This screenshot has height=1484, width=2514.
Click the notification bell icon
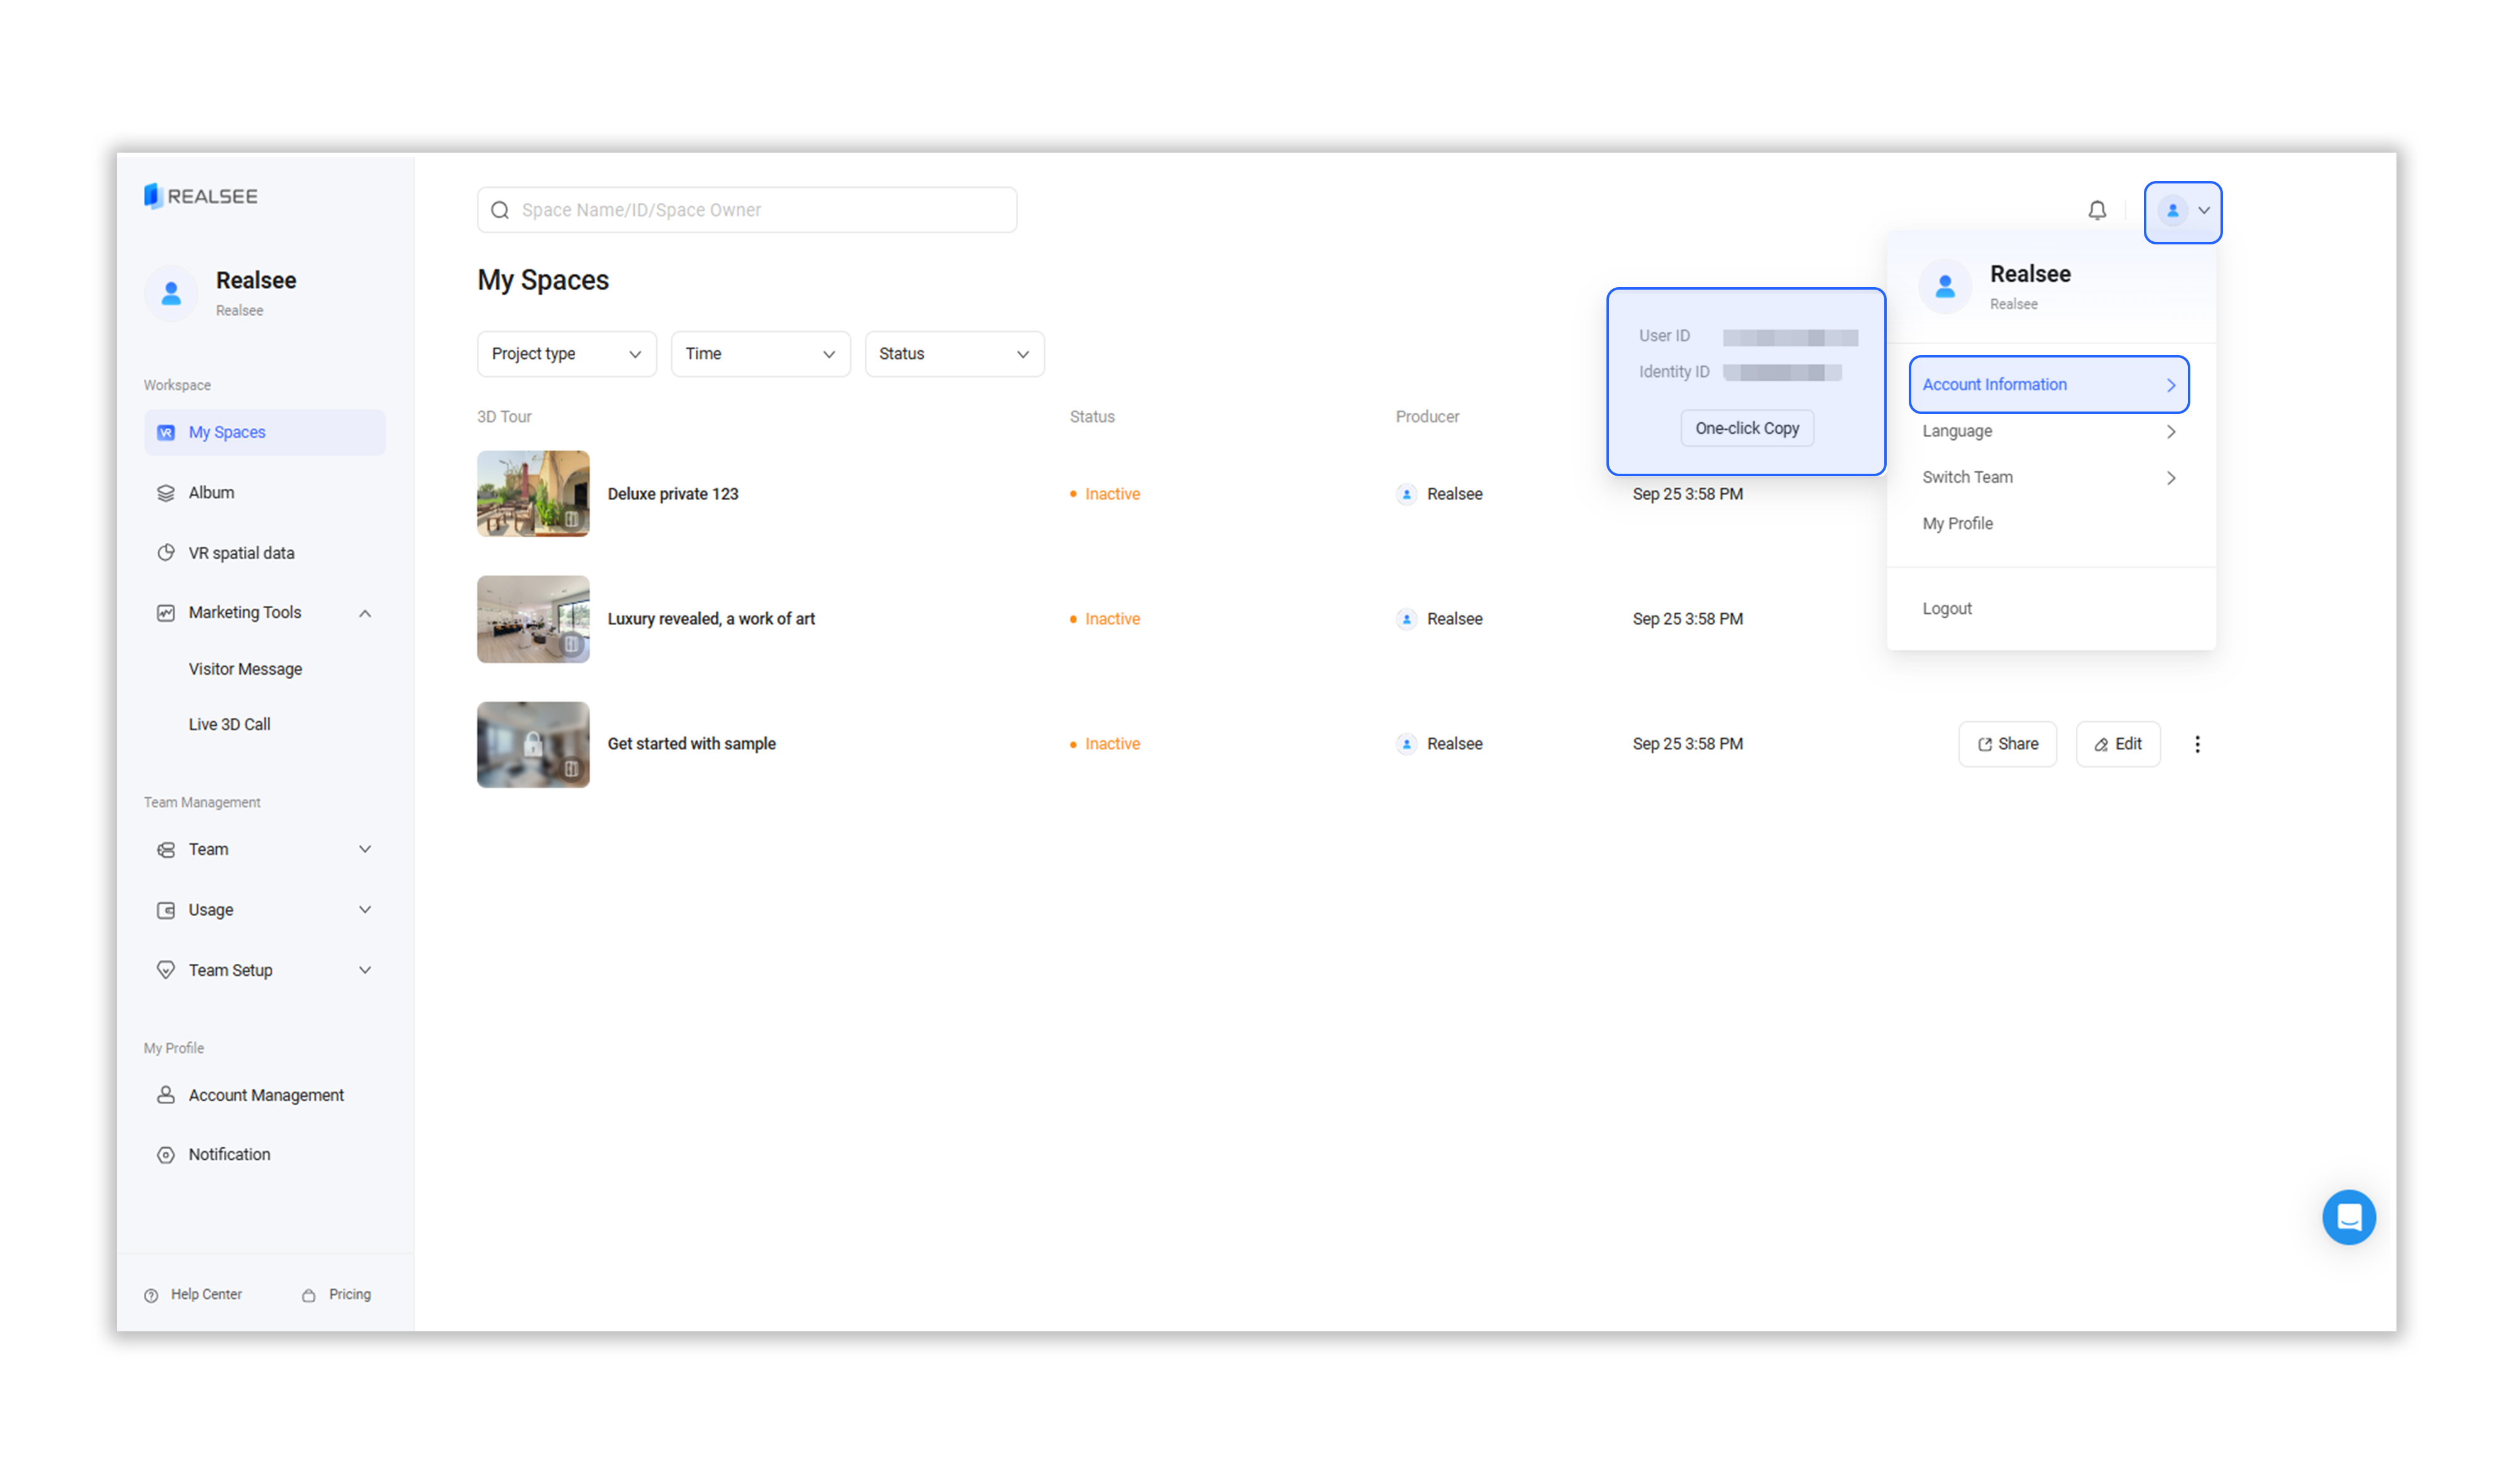coord(2096,210)
